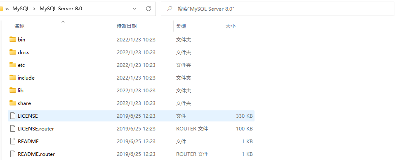
Task: Click the date cell of bin folder
Action: [x=136, y=40]
